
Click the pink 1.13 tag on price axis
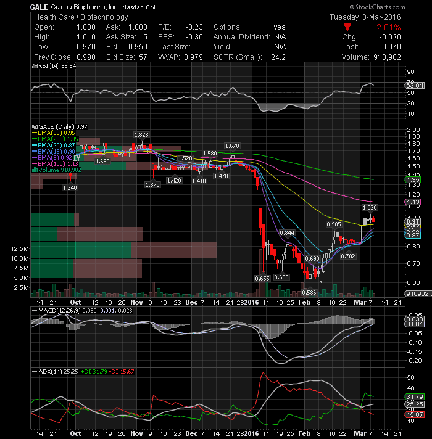413,202
